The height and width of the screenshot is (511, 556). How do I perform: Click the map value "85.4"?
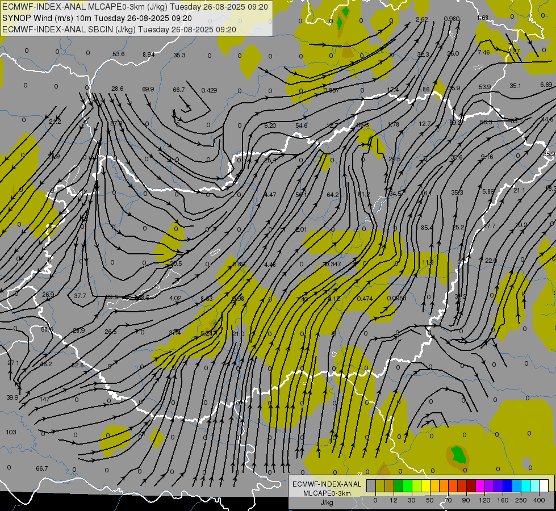(427, 228)
